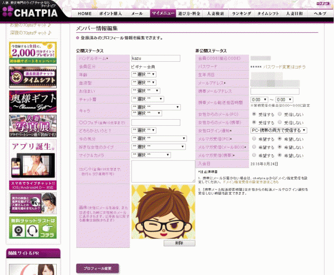Select 希望しない for メルマガ受信(メールBOX)
Image resolution: width=334 pixels, height=275 pixels.
coord(279,147)
